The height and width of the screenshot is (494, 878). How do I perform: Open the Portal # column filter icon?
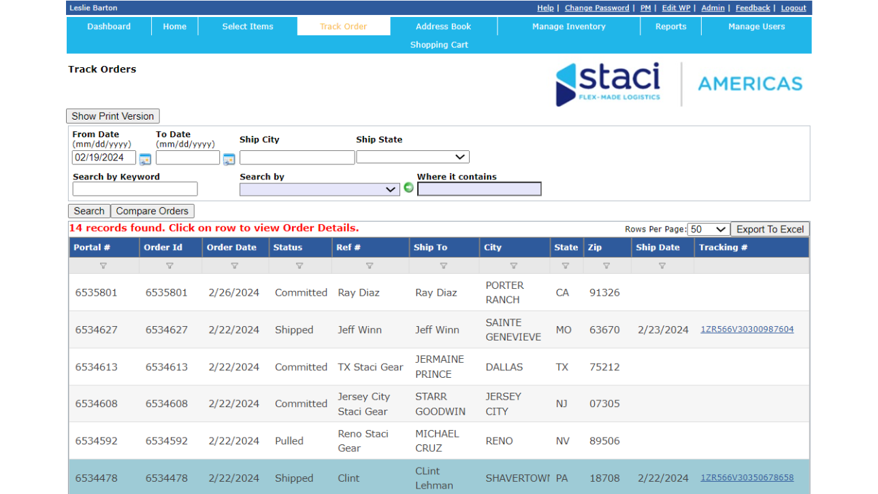pos(103,266)
